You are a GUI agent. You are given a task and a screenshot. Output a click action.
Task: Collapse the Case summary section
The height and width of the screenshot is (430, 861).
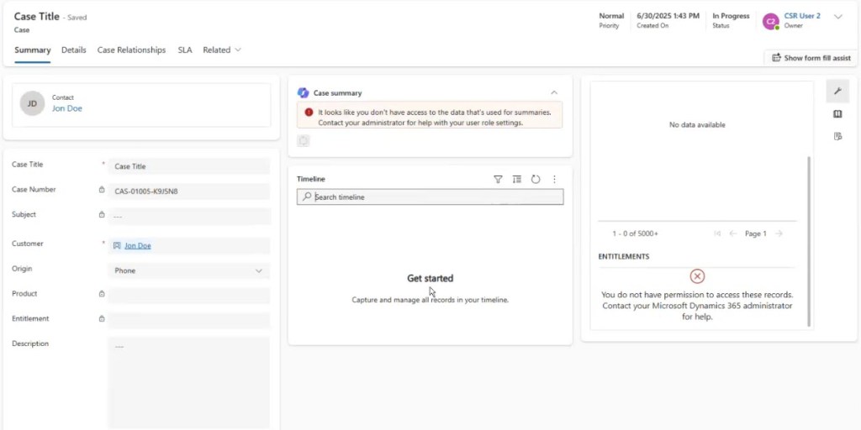(x=554, y=92)
